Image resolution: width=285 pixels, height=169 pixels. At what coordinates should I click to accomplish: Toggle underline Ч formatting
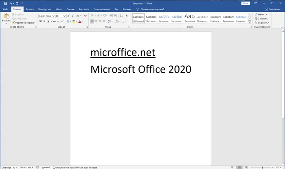click(48, 22)
